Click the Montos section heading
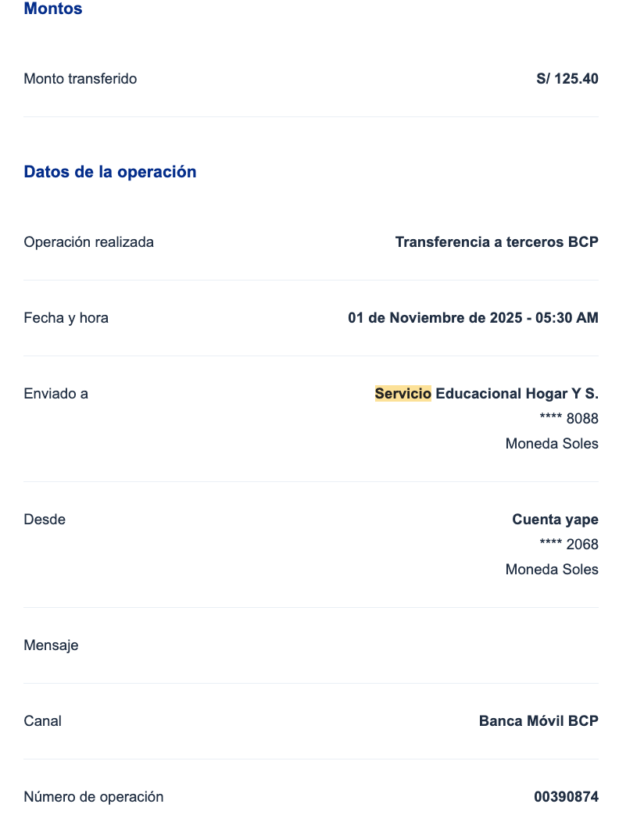Viewport: 619px width, 822px height. click(x=53, y=9)
